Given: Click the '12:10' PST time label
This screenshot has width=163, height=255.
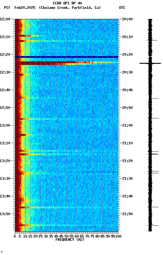Looking at the screenshot, I should coord(5,37).
